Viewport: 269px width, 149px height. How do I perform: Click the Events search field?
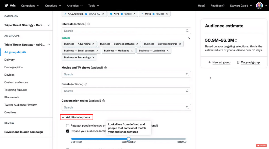tap(126, 91)
